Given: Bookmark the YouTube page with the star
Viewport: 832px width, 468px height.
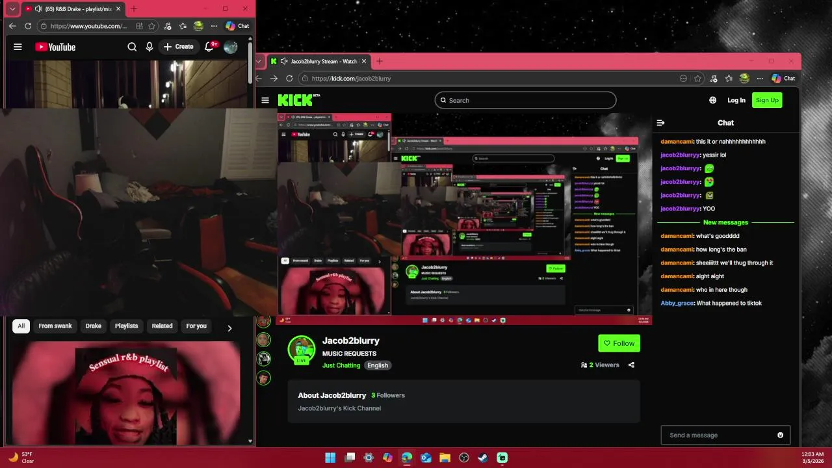Looking at the screenshot, I should pos(151,26).
